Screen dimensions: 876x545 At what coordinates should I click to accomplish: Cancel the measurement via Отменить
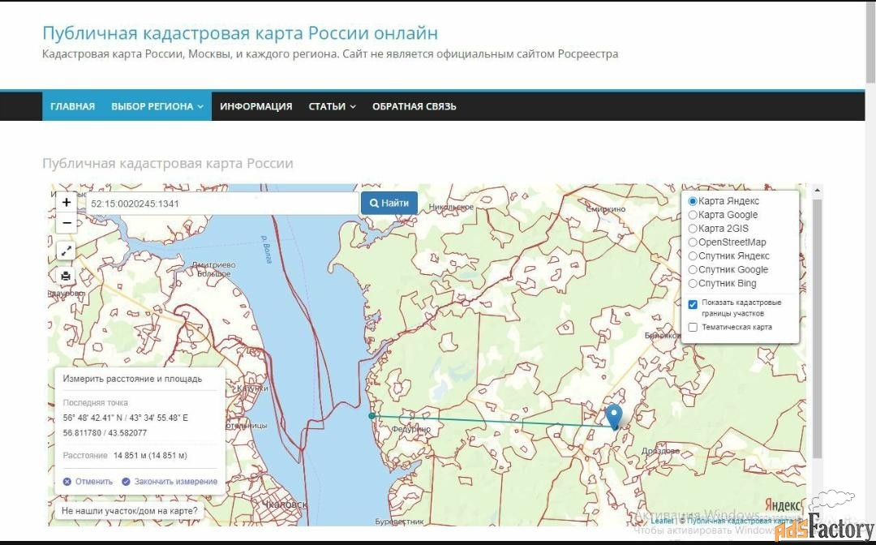click(88, 482)
